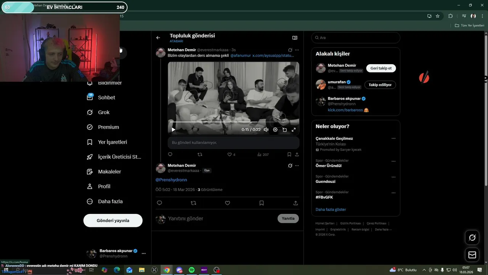Image resolution: width=488 pixels, height=275 pixels.
Task: Go back using the arrow beside Topluluk gönderisi
Action: pos(158,38)
